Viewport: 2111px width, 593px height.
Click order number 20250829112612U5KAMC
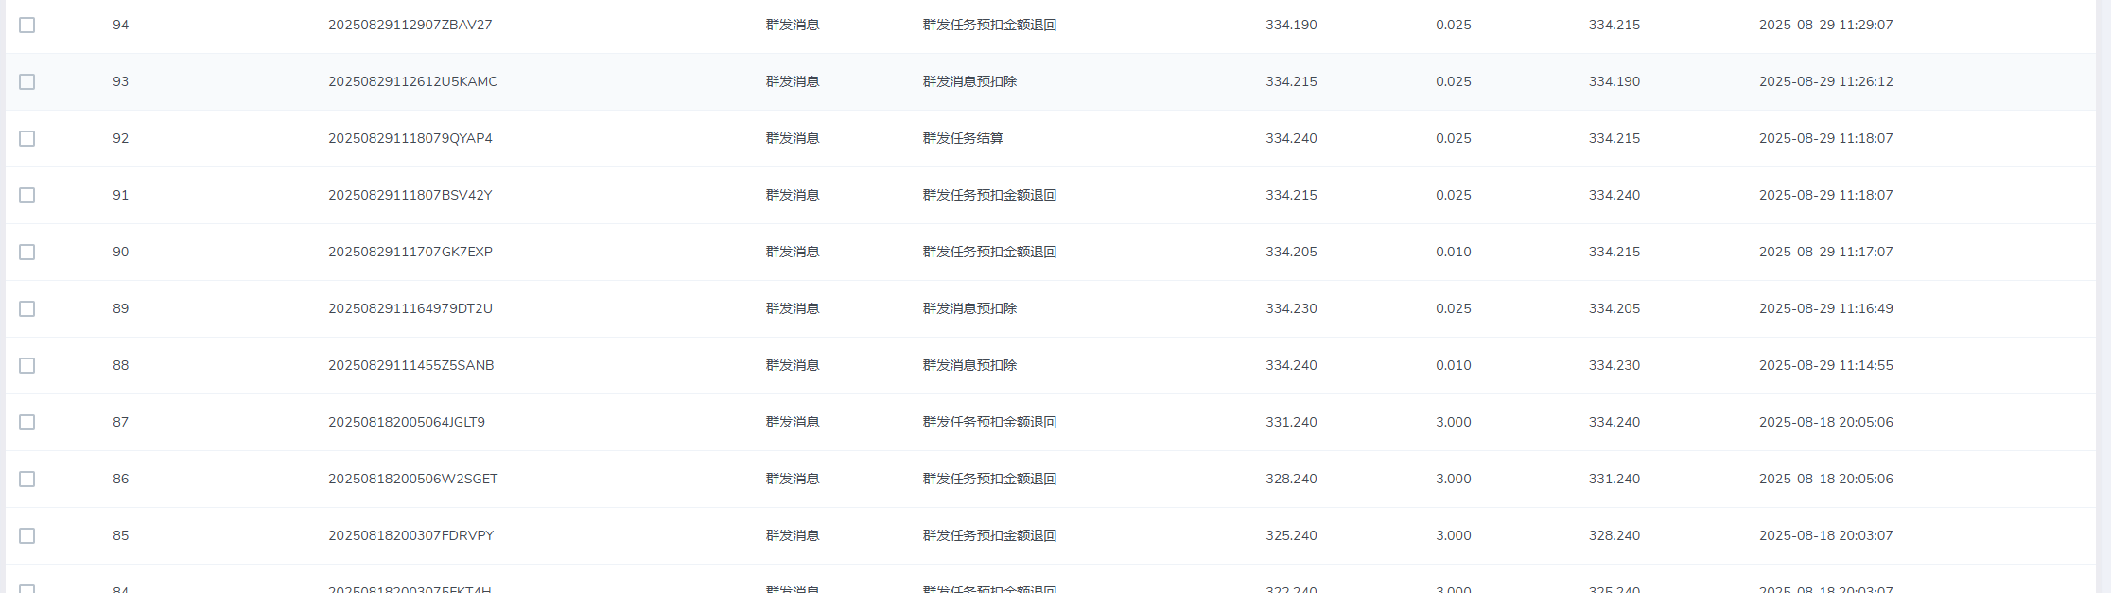[x=412, y=81]
